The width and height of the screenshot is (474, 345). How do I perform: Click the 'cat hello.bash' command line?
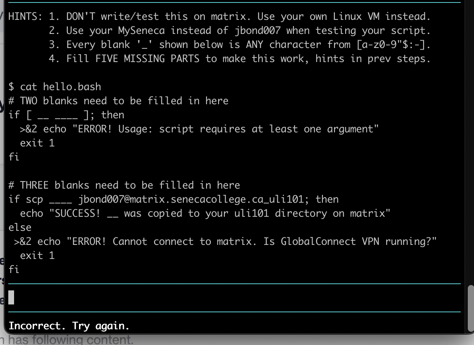[55, 86]
